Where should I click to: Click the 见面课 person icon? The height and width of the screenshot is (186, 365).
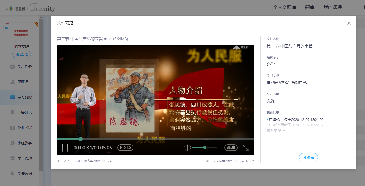12,82
